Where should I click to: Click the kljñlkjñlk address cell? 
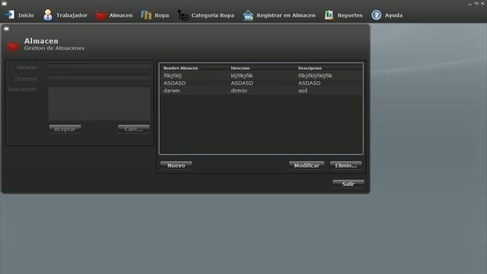pyautogui.click(x=242, y=76)
